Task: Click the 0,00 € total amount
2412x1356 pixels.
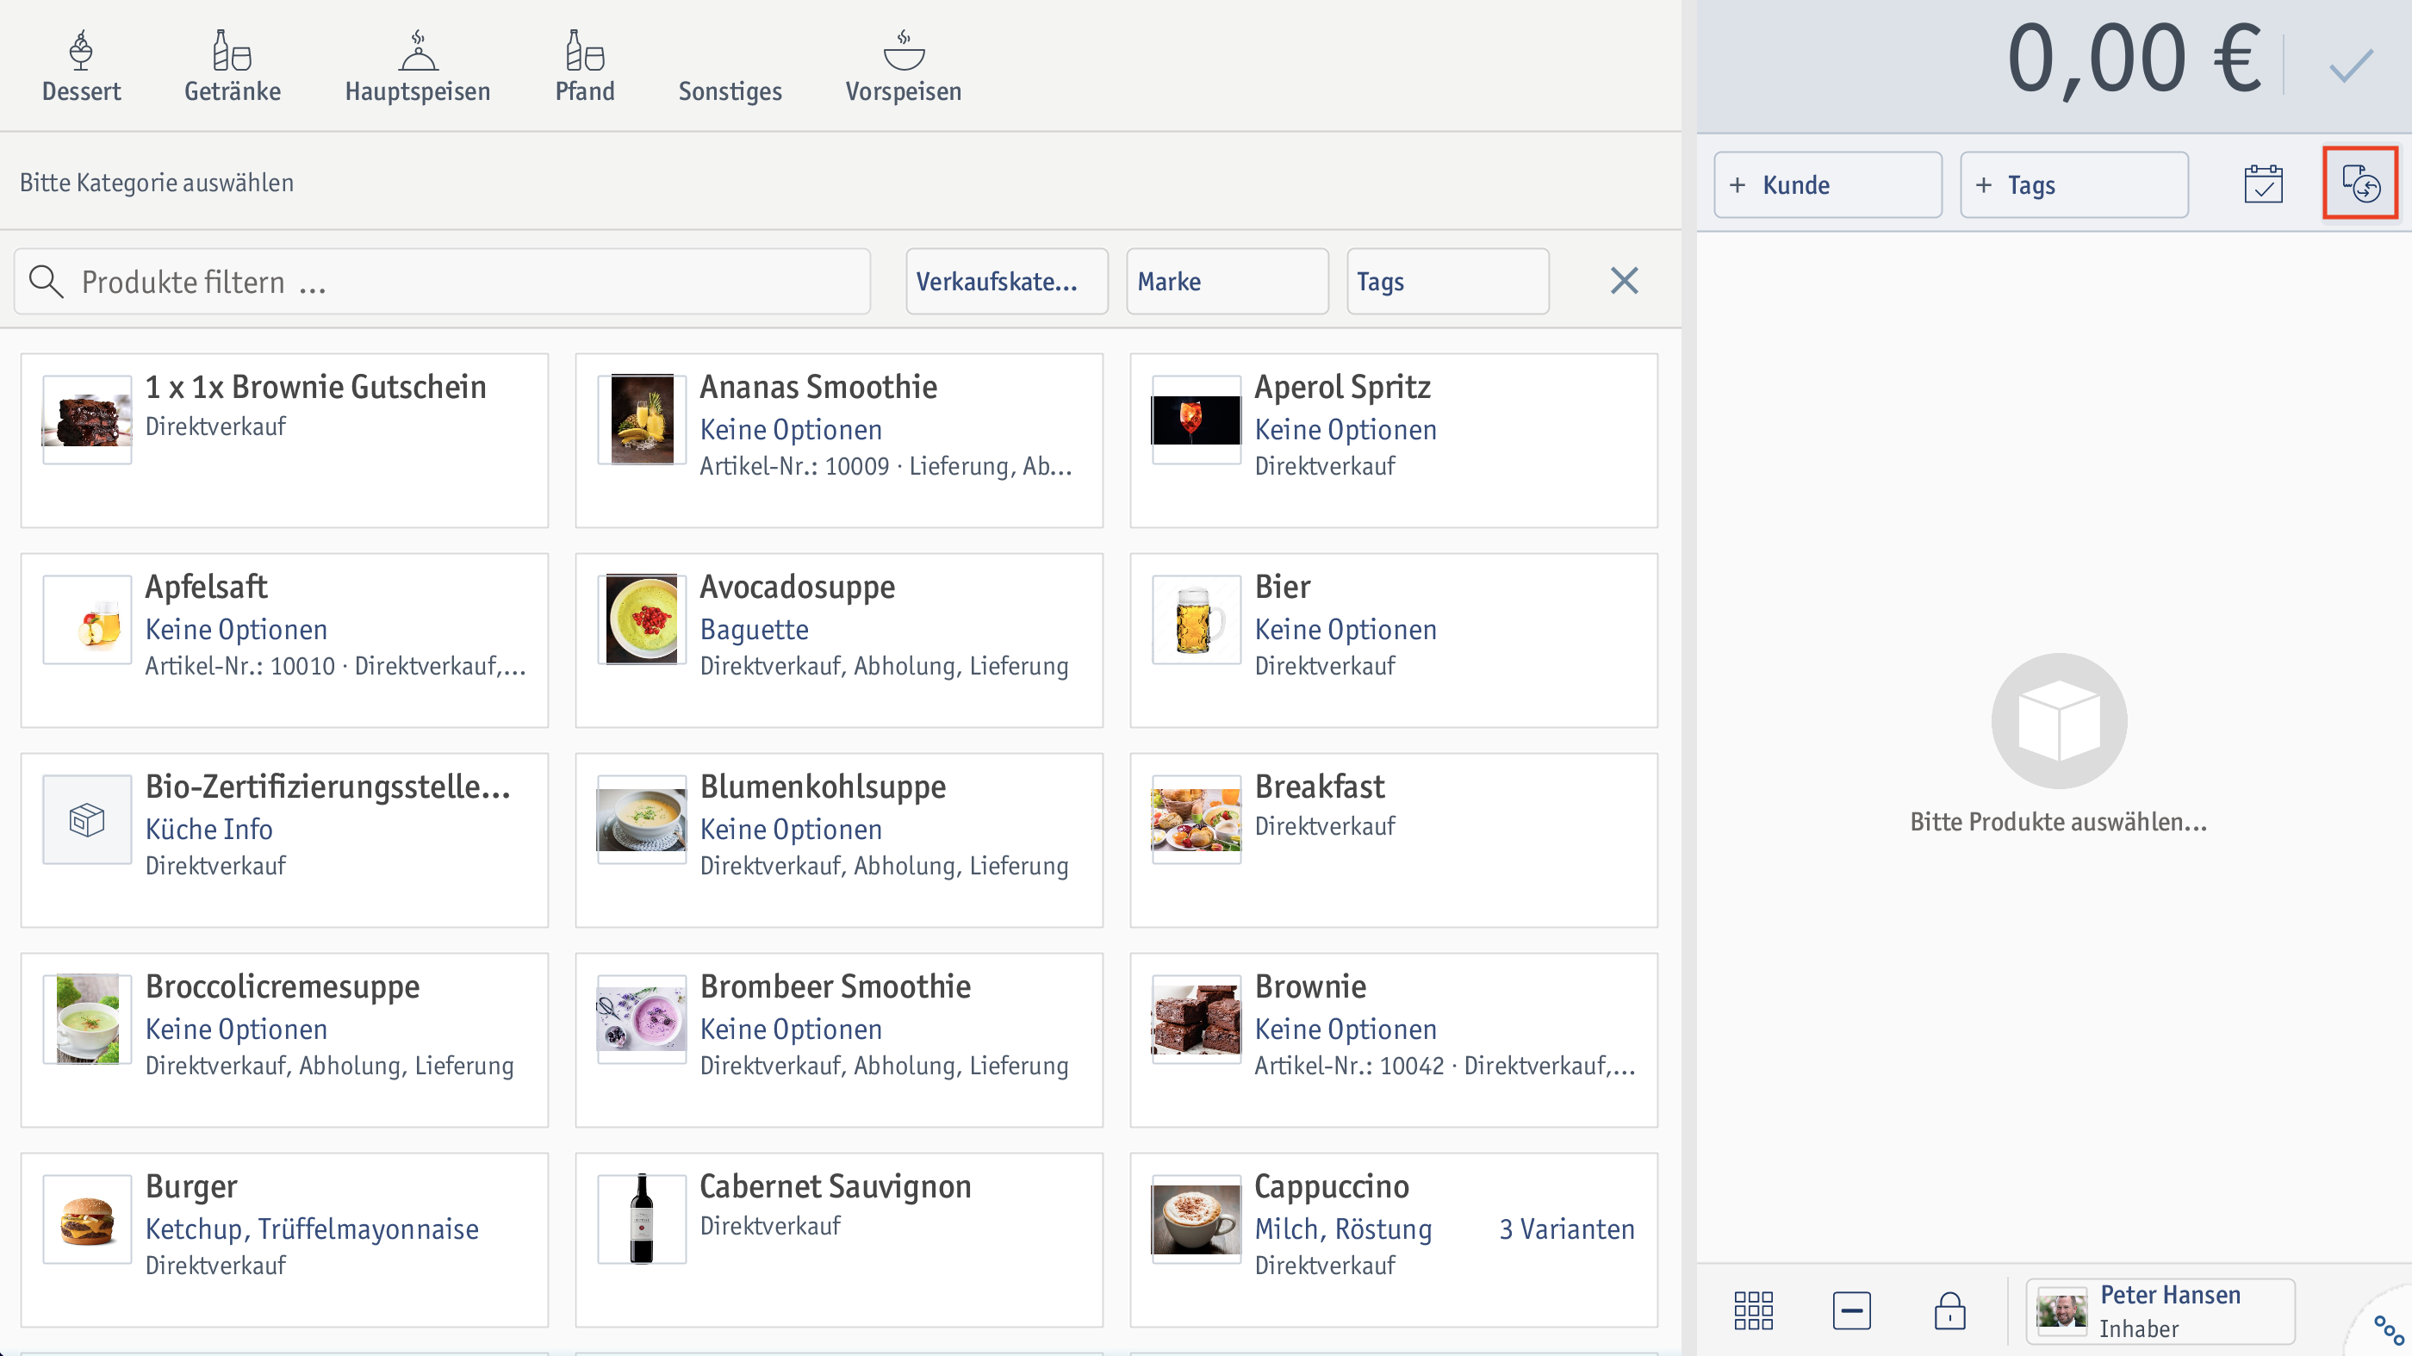Action: click(2134, 60)
